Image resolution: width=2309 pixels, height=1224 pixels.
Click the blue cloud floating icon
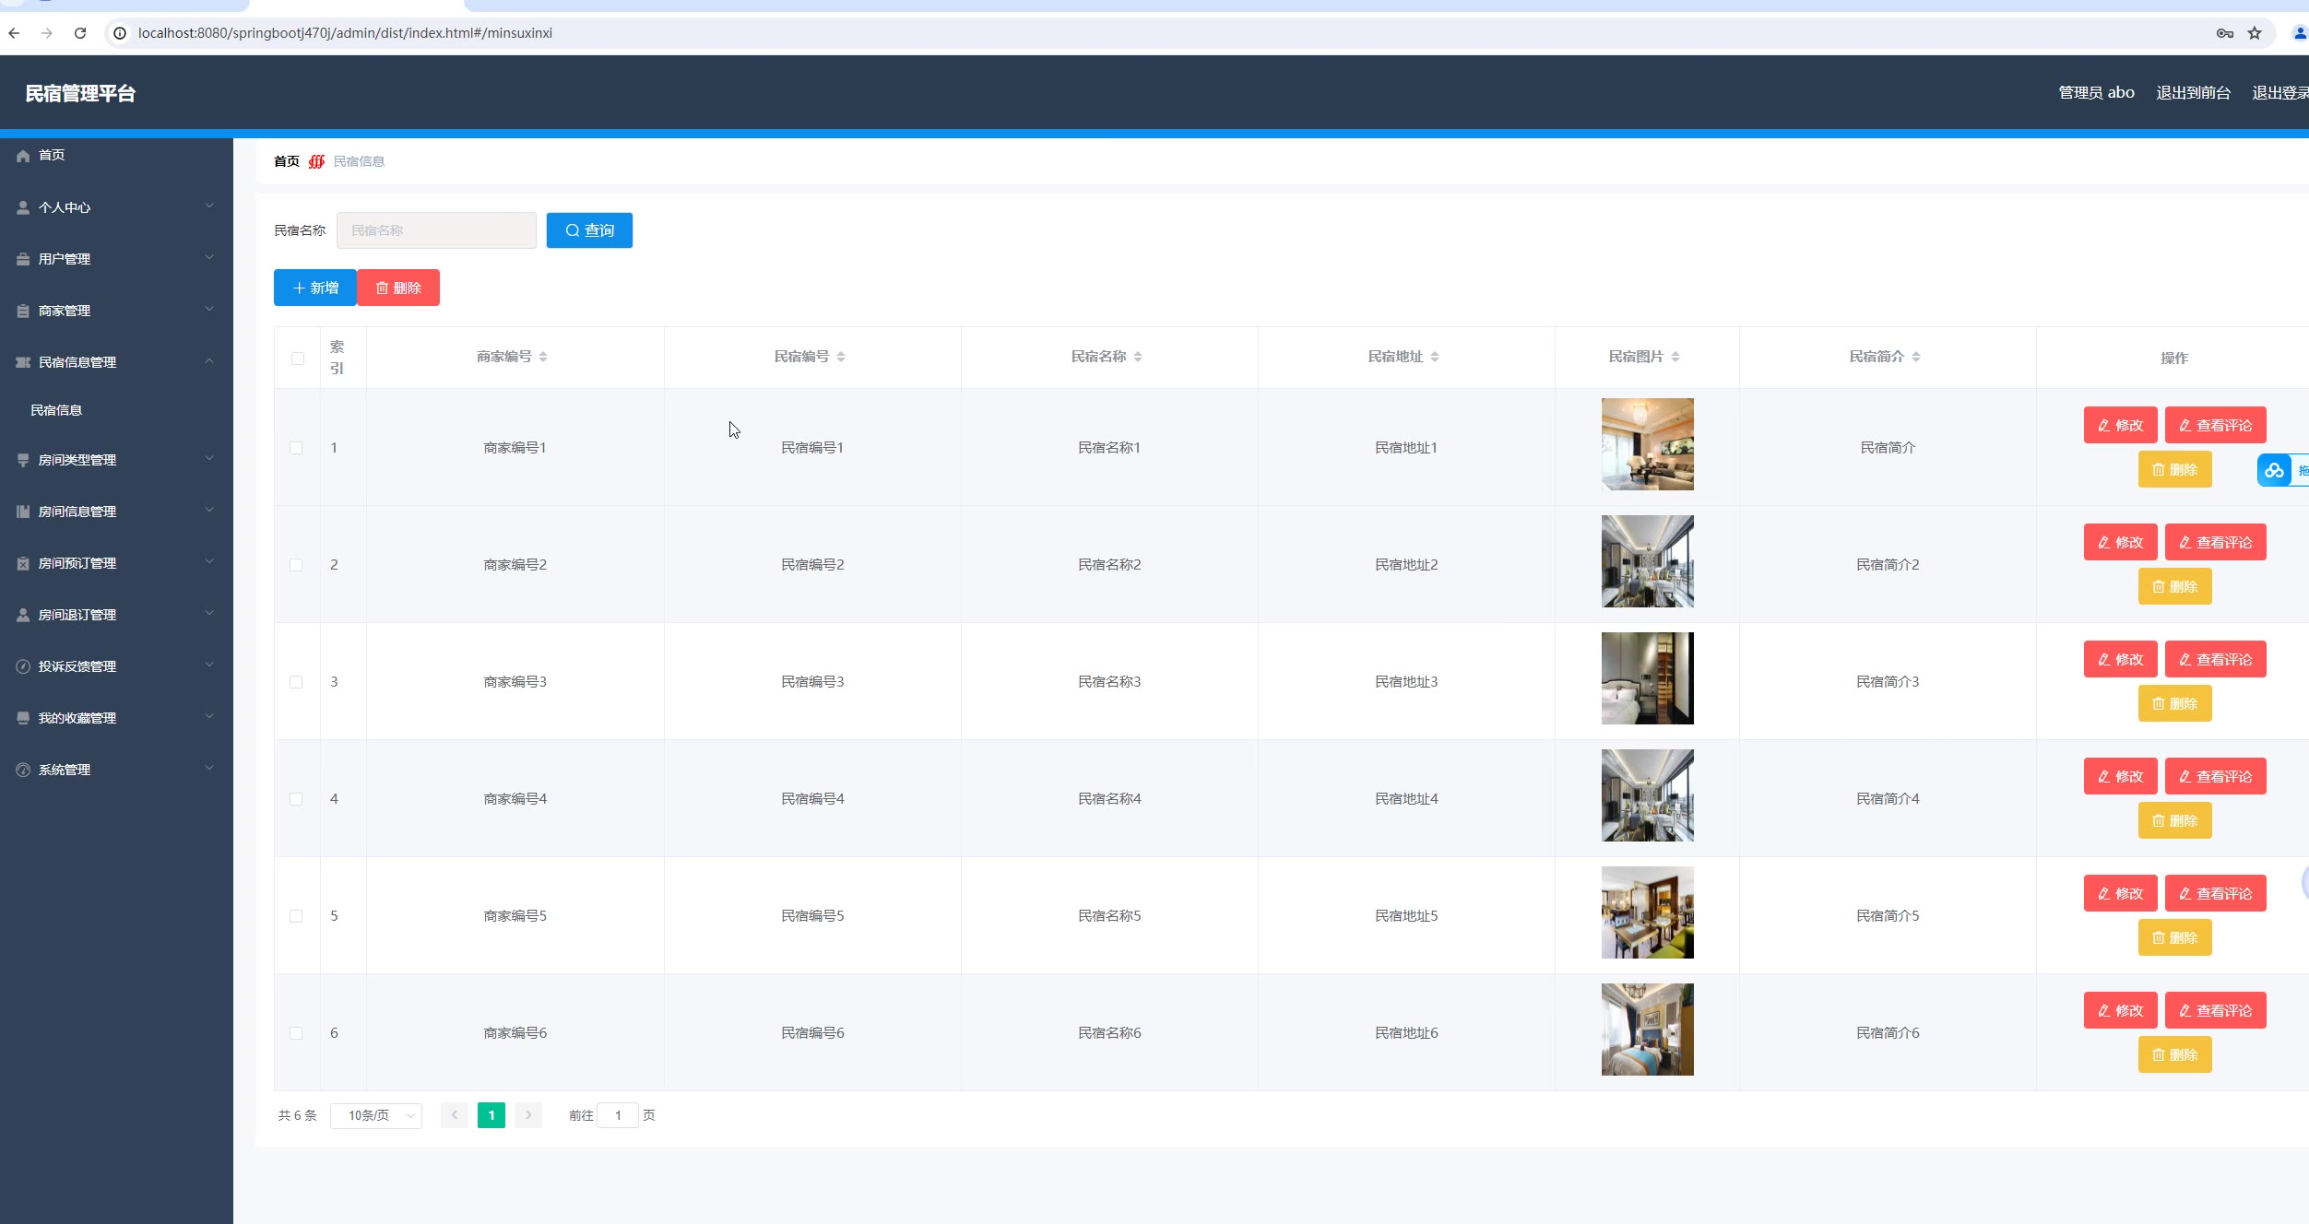point(2274,470)
